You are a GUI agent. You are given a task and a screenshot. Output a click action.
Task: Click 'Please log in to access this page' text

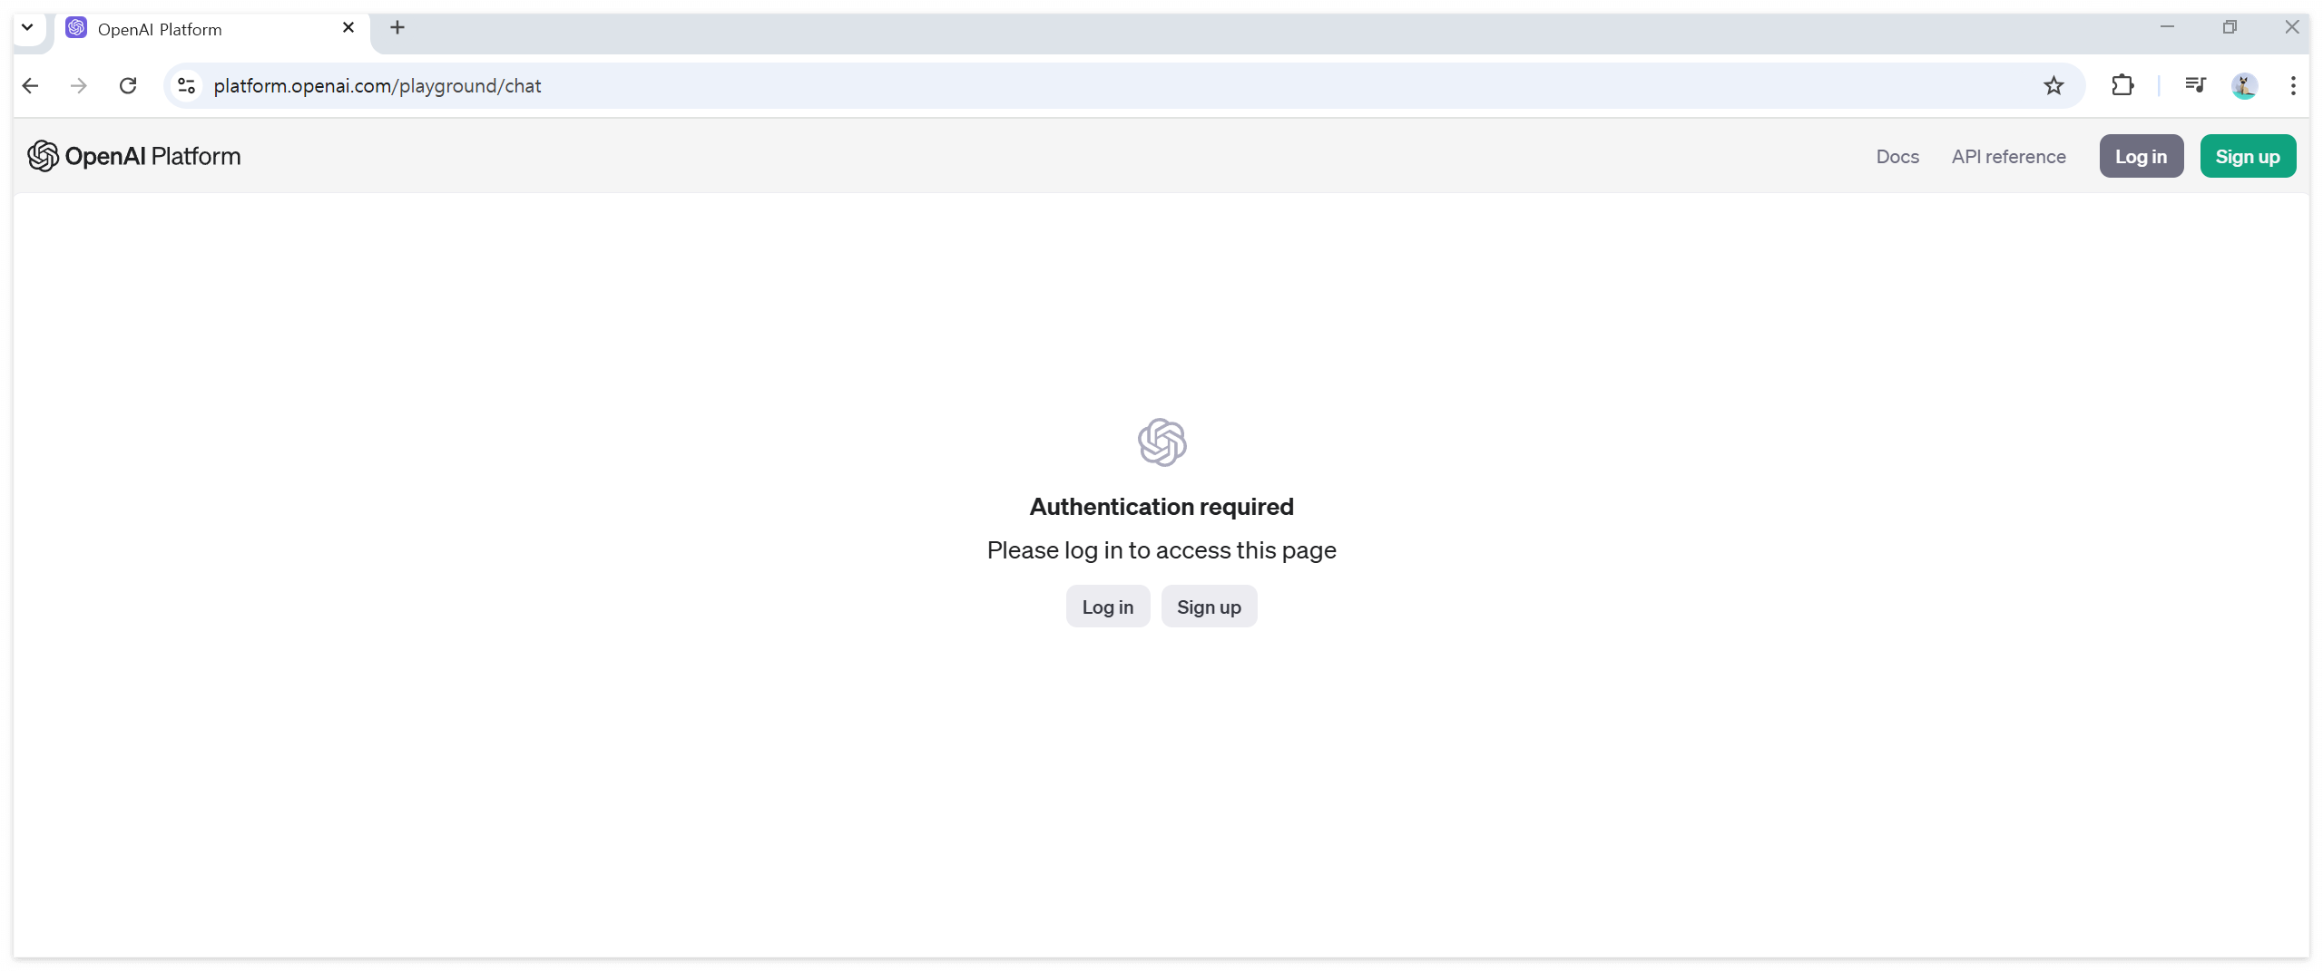point(1161,550)
